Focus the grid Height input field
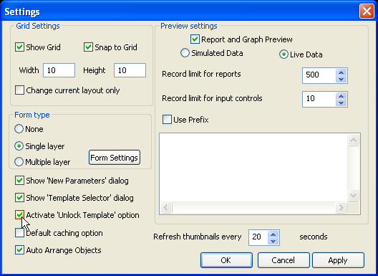Screen dimensions: 378x276 pyautogui.click(x=130, y=70)
